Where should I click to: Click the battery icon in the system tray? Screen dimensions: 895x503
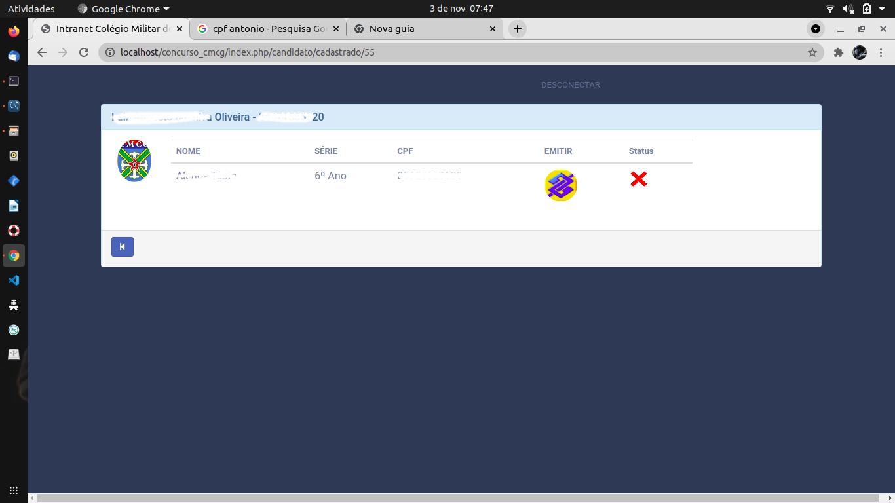[867, 9]
